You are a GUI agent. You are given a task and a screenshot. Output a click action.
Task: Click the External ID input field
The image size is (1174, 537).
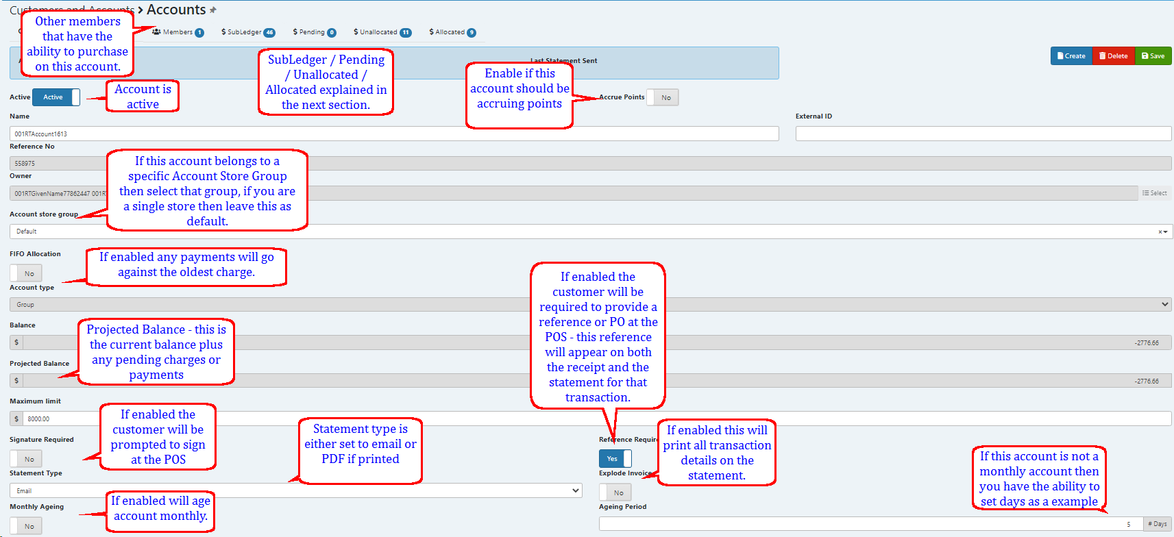point(983,134)
